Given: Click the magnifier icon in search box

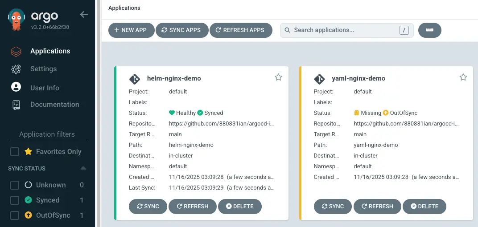Looking at the screenshot, I should 287,30.
